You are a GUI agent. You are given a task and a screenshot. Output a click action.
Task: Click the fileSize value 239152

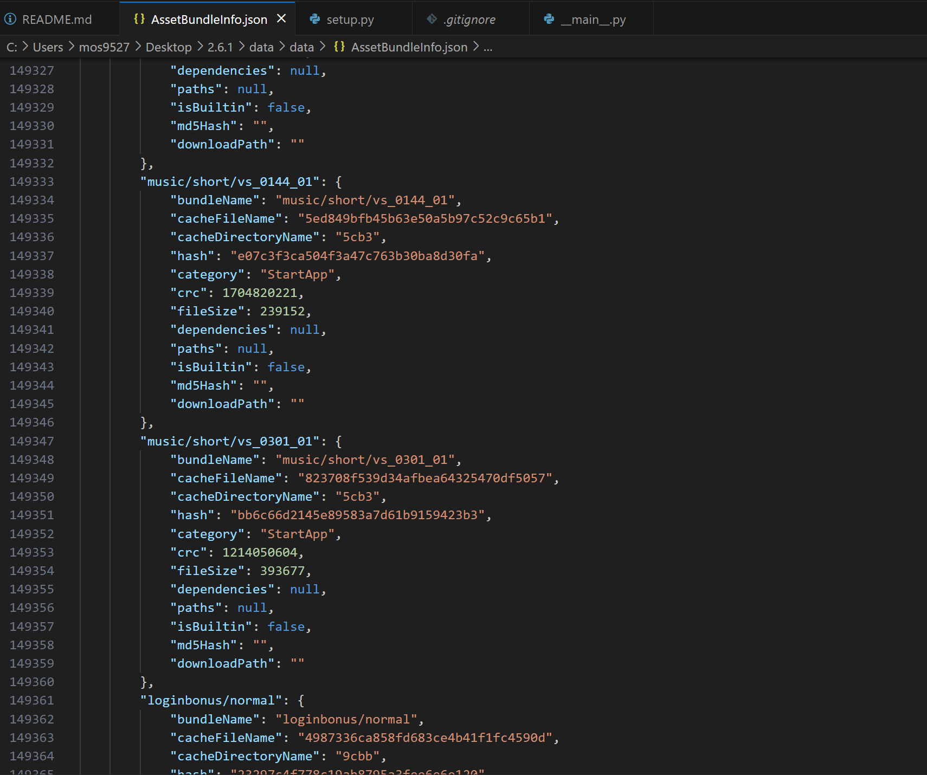[x=282, y=311]
